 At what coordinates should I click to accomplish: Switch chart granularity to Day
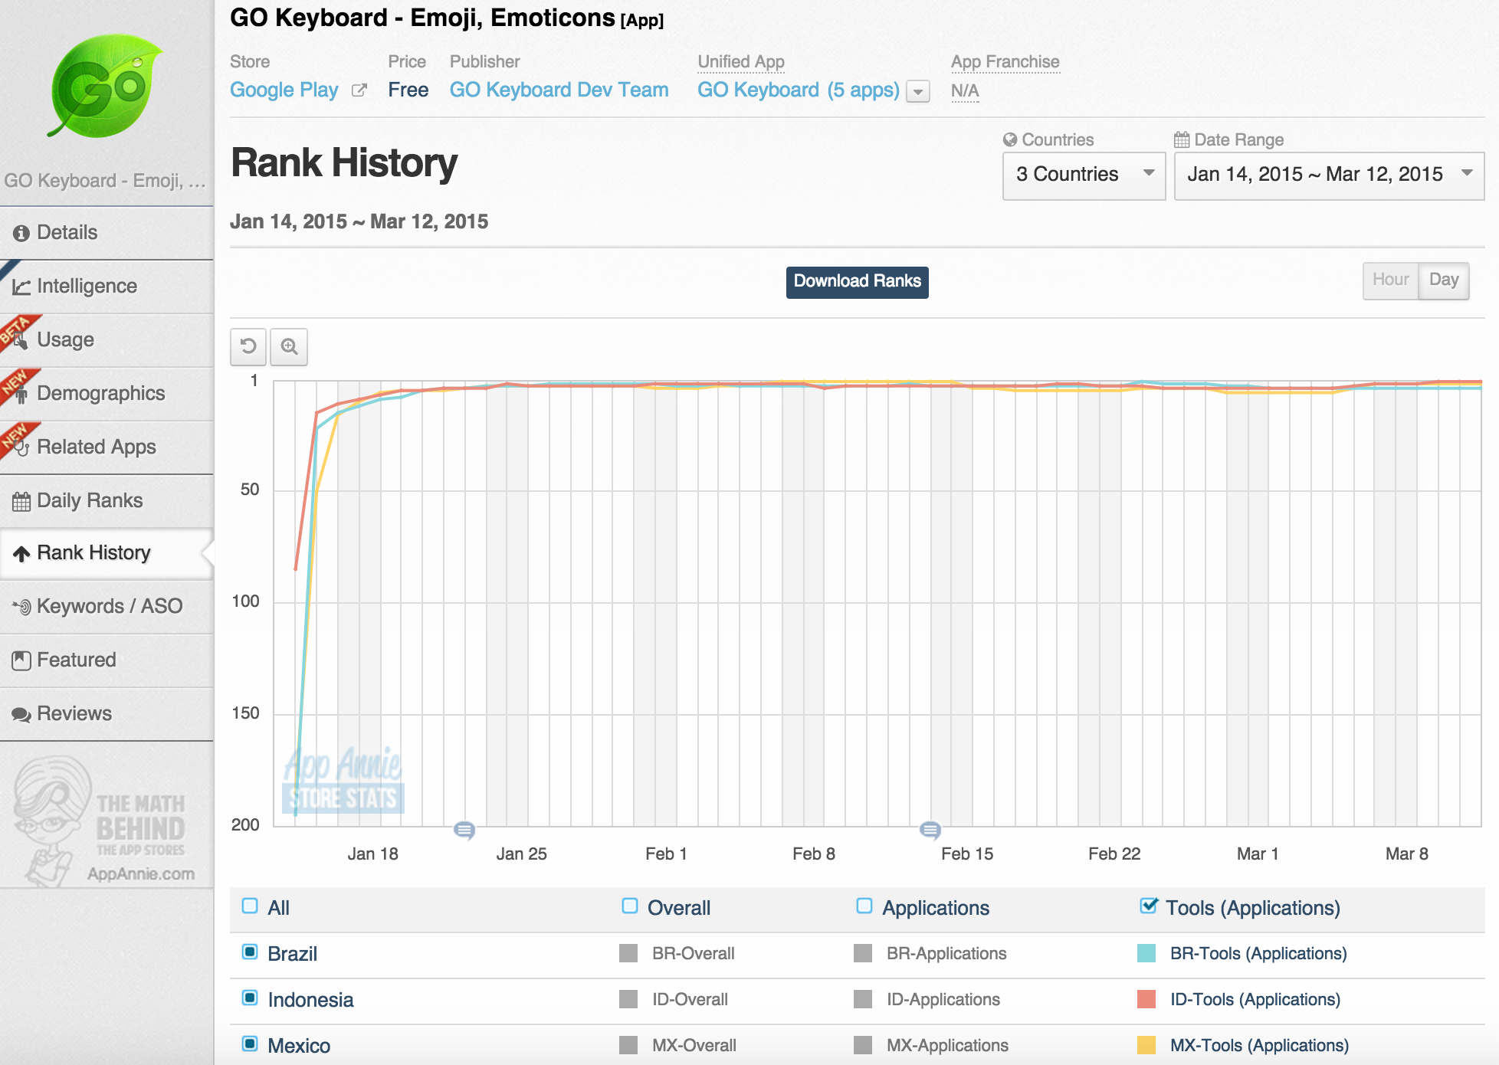[1444, 280]
